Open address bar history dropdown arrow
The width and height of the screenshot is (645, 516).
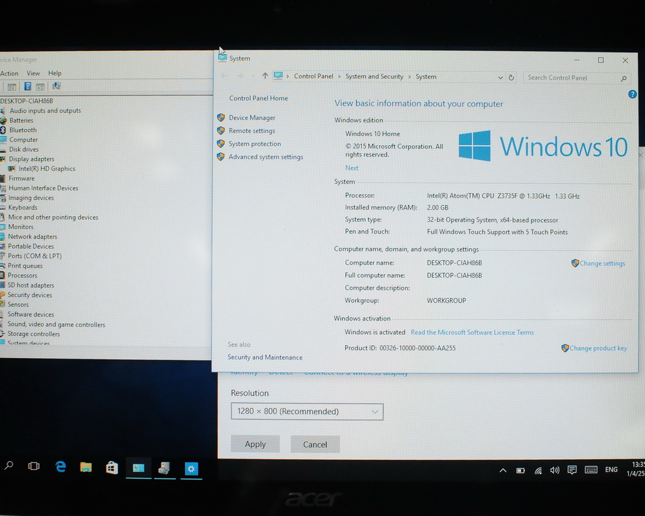click(501, 77)
